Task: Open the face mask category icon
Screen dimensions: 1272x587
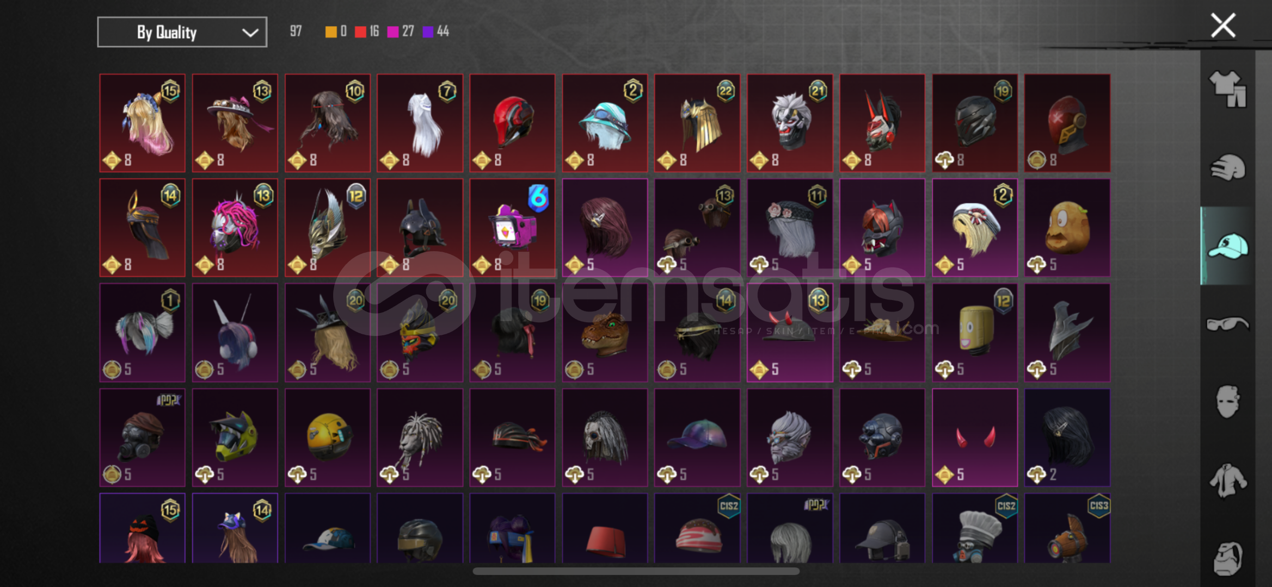Action: [1227, 401]
